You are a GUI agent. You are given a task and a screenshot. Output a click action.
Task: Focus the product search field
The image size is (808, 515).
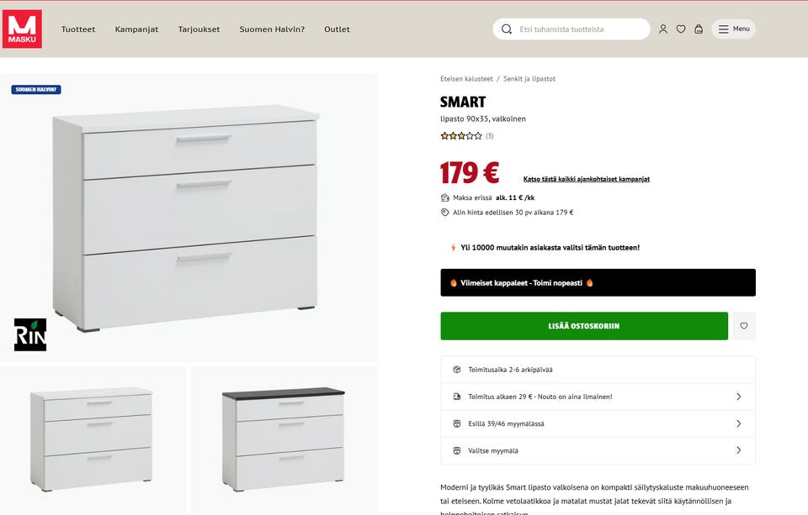tap(581, 29)
